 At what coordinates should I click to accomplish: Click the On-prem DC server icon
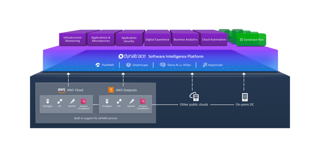tap(245, 96)
